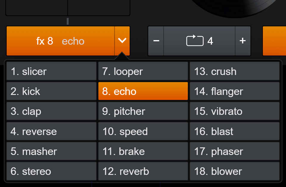Choose the slicer effect

(x=51, y=71)
